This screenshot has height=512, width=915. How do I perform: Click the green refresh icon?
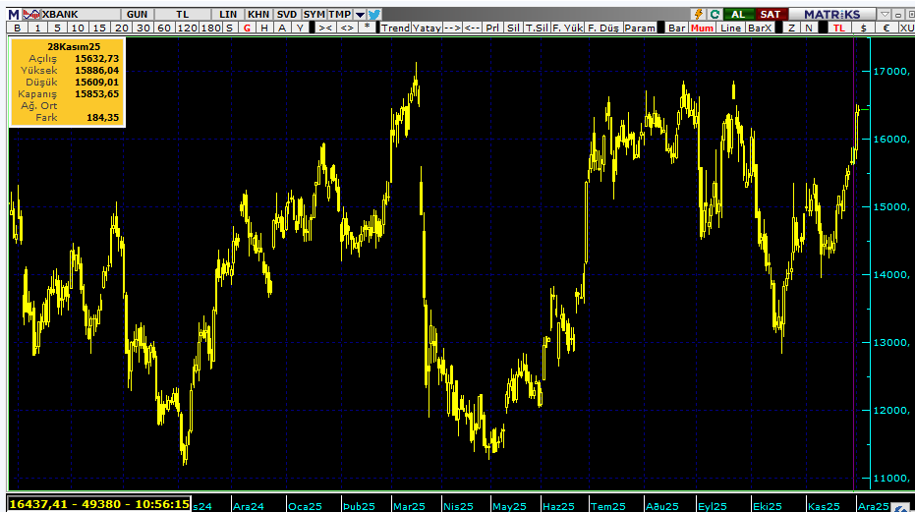(715, 14)
